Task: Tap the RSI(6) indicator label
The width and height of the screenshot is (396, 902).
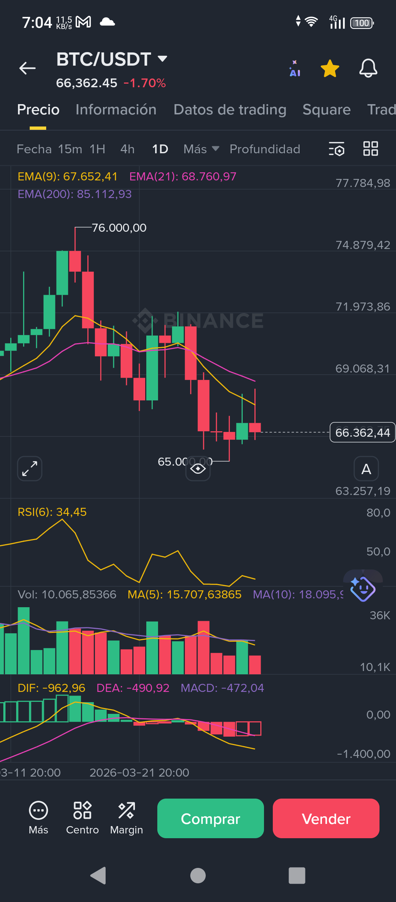Action: (52, 512)
